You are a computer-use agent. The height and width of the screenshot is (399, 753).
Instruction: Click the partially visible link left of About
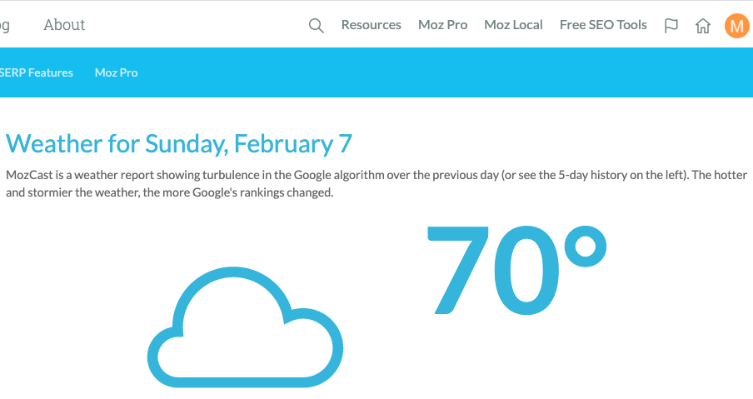(5, 26)
